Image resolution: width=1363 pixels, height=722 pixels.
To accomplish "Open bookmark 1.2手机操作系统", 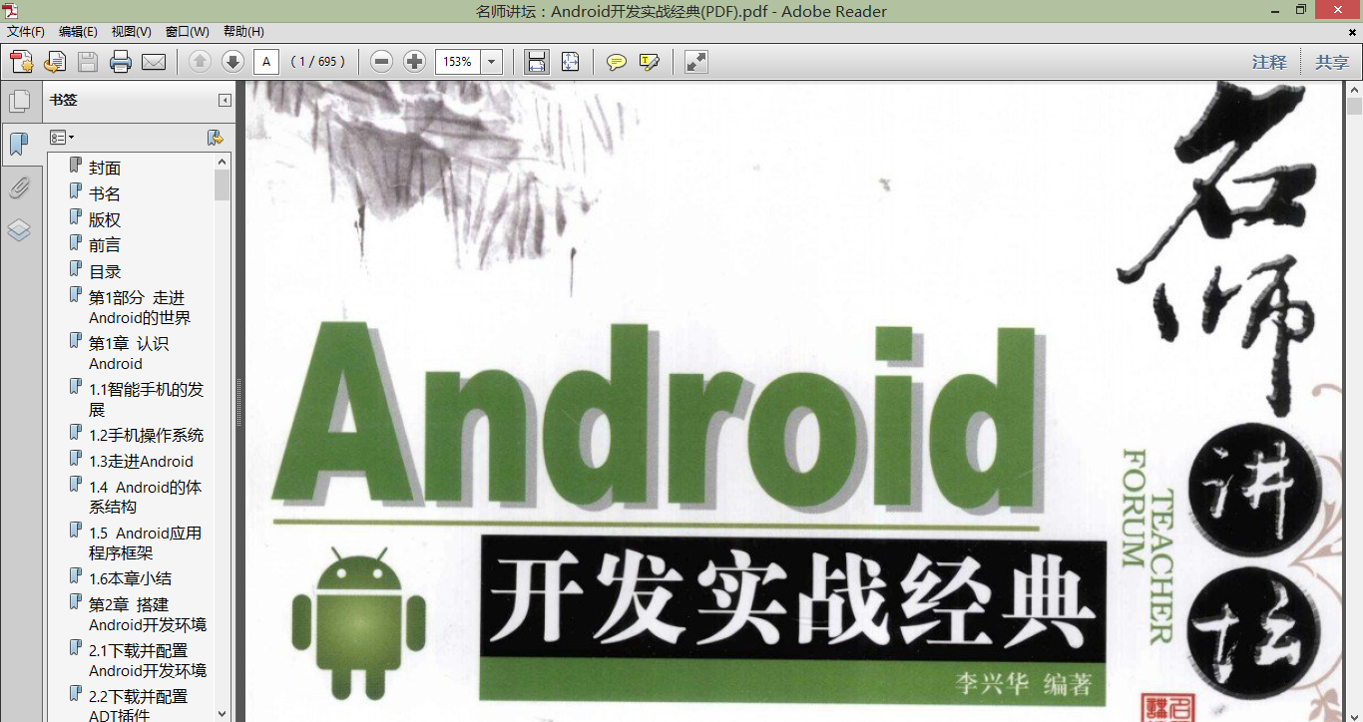I will click(x=146, y=436).
